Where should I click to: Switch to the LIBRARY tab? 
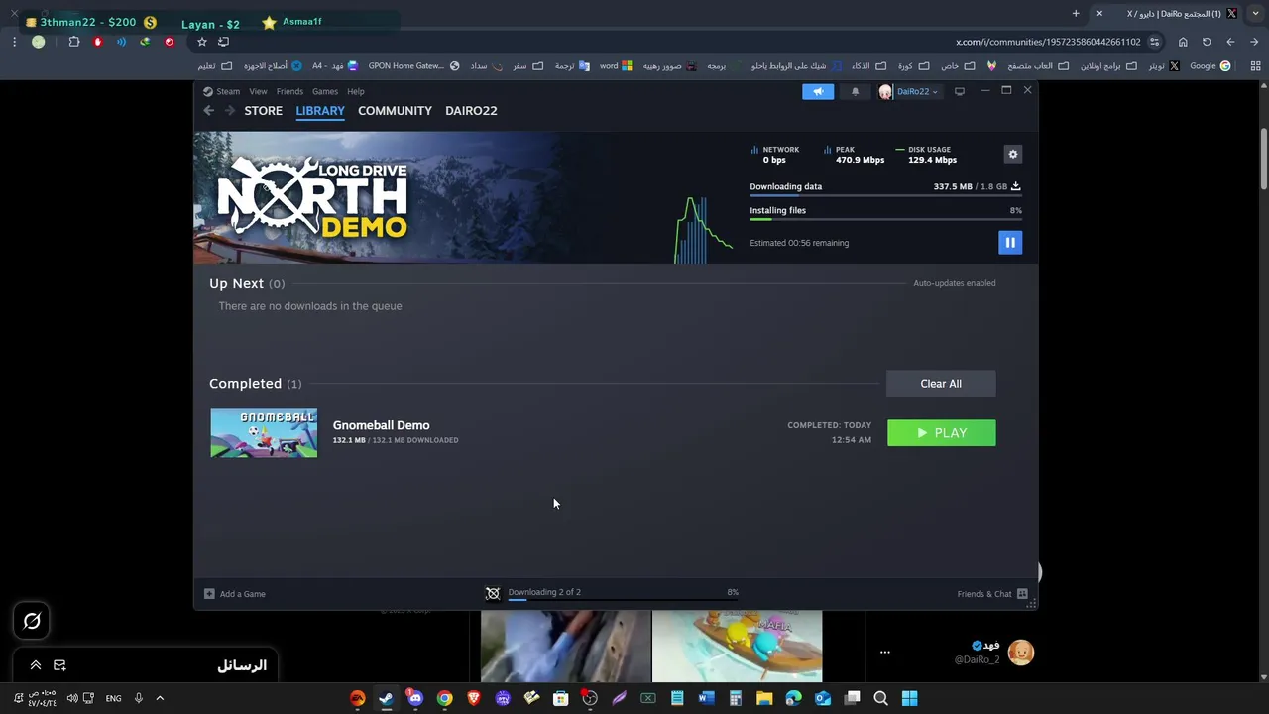320,111
